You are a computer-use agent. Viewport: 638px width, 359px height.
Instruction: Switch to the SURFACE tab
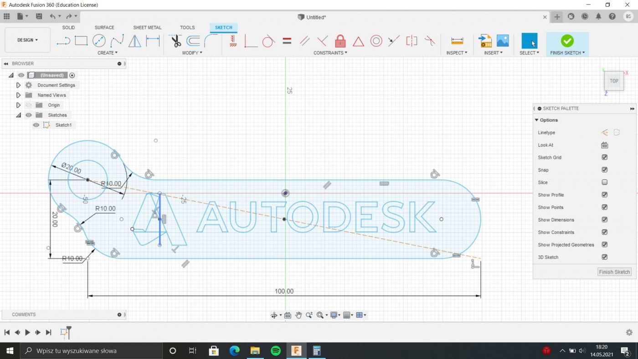click(104, 27)
